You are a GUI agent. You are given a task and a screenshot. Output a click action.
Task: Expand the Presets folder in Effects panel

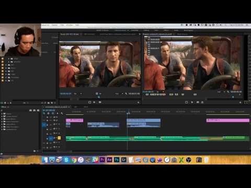click(x=2, y=114)
